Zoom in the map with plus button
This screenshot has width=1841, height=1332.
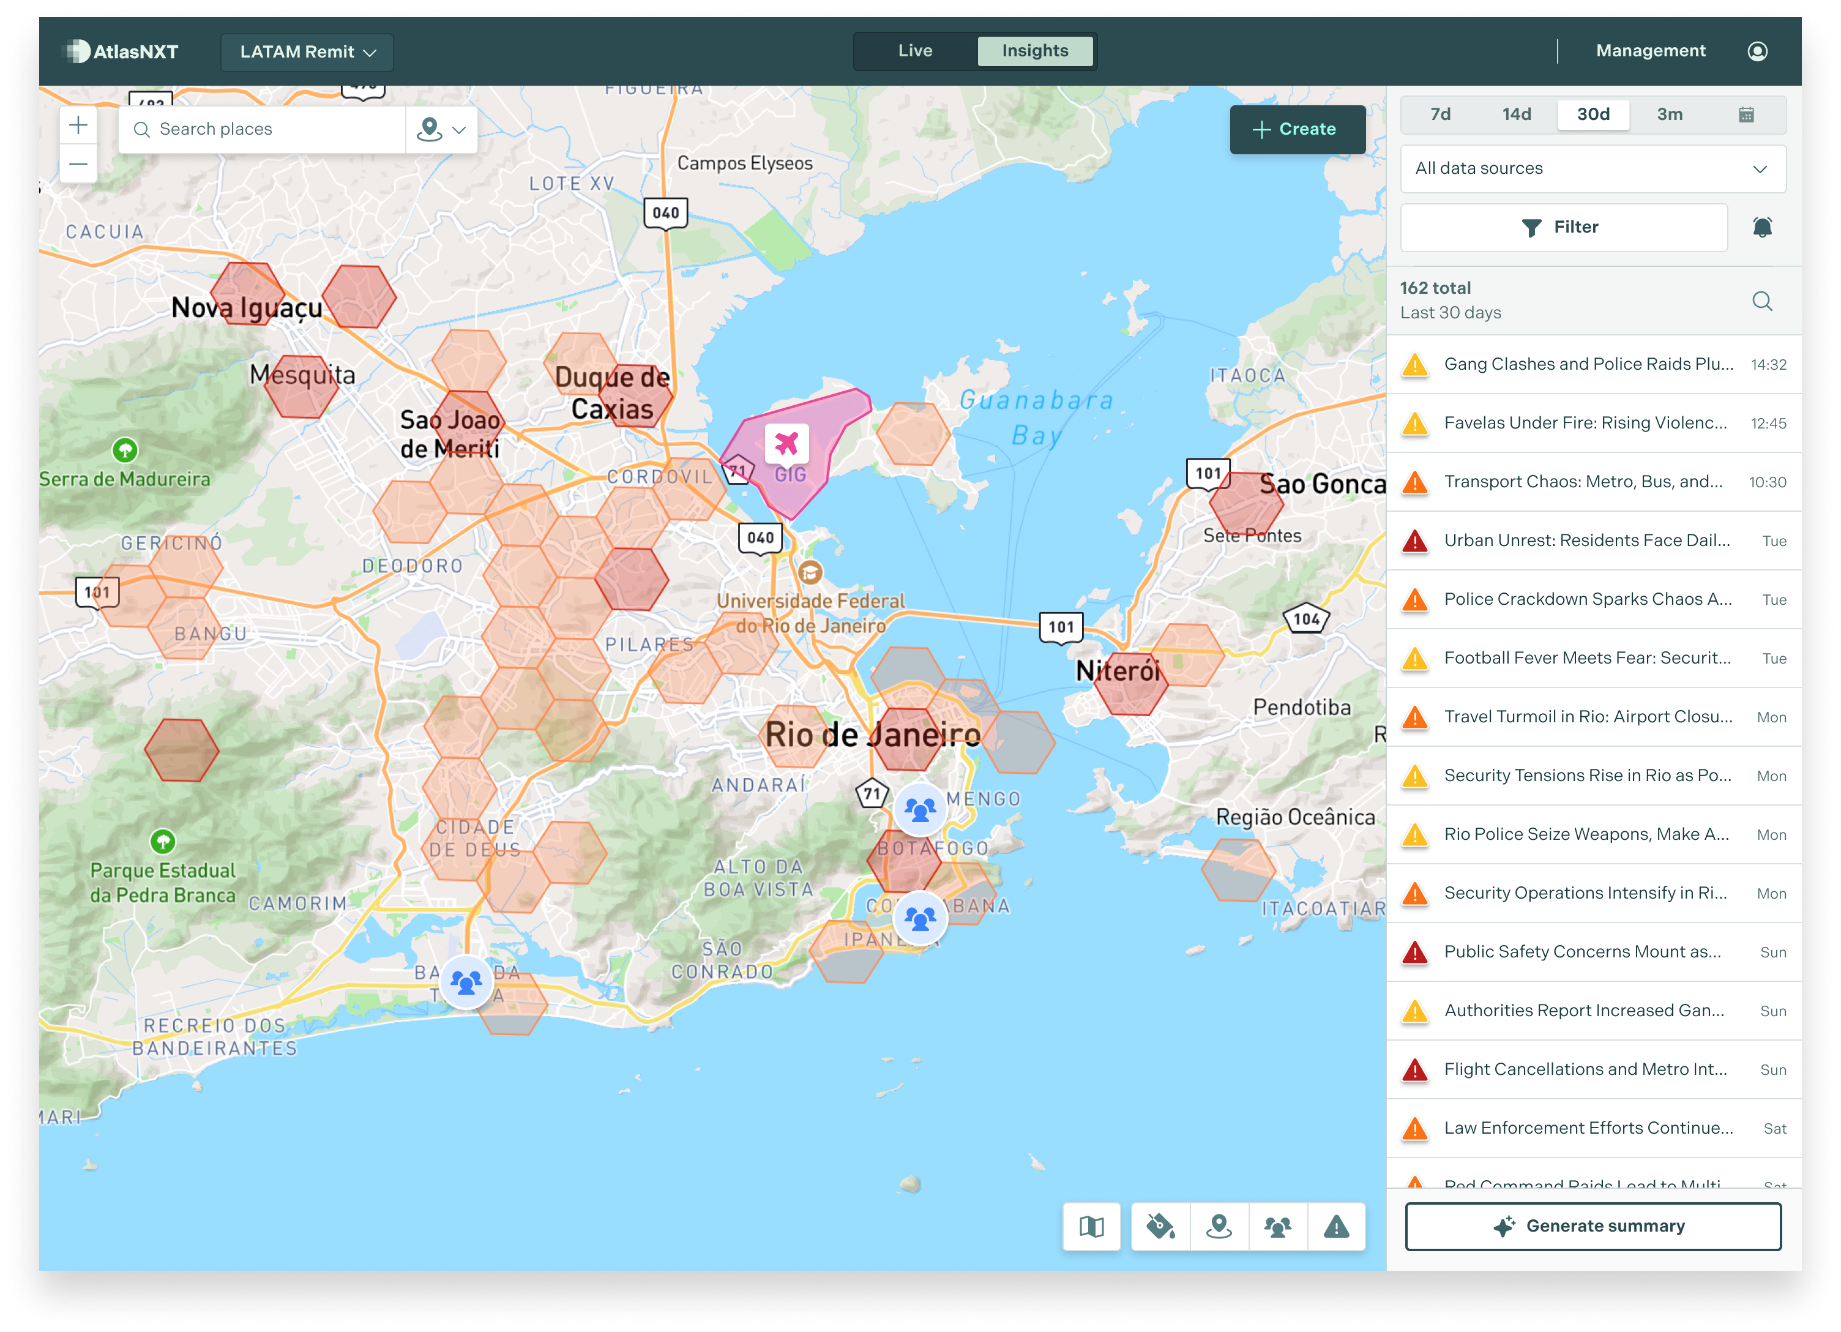78,126
